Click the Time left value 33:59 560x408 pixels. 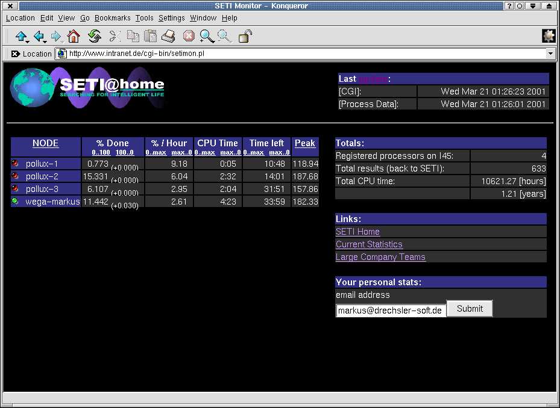point(274,202)
